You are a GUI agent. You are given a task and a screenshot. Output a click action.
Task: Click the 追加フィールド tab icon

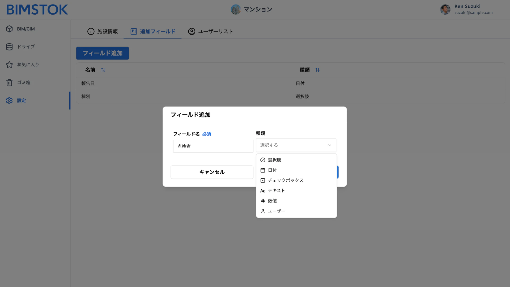click(134, 31)
